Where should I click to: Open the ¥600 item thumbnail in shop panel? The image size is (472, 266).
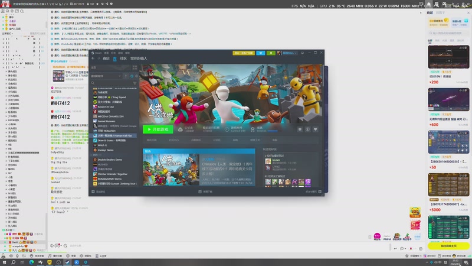[448, 99]
